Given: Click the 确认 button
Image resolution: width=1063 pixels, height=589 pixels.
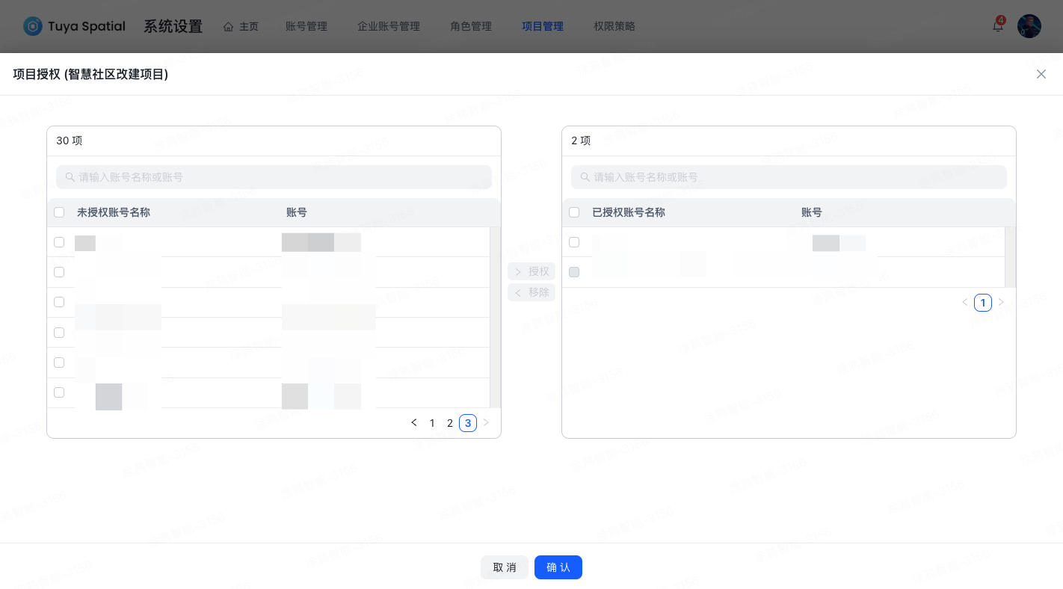Looking at the screenshot, I should tap(558, 567).
